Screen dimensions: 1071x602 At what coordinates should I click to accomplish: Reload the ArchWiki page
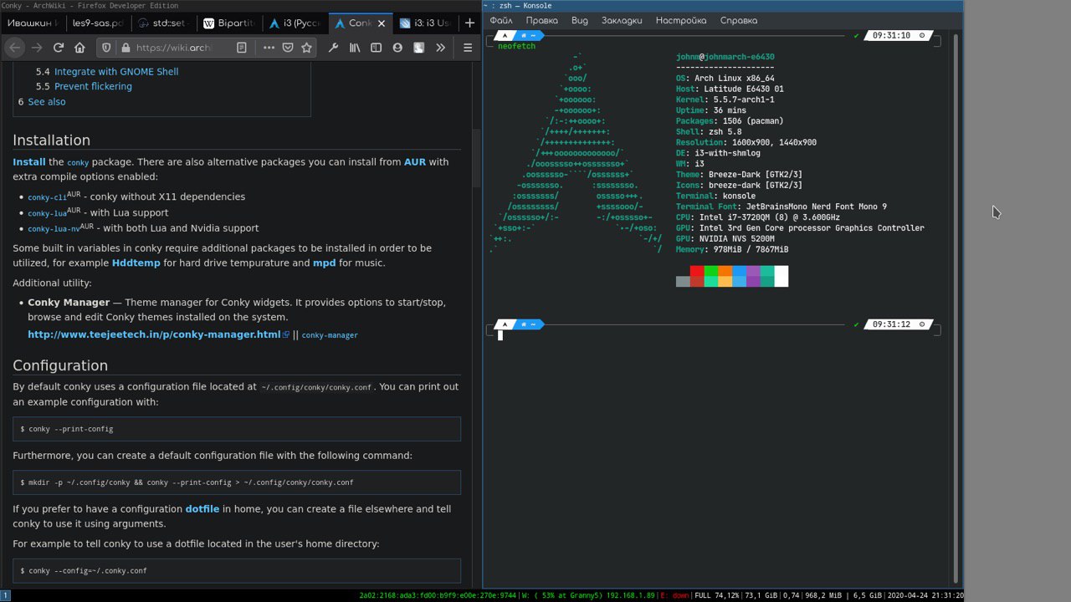pyautogui.click(x=59, y=48)
